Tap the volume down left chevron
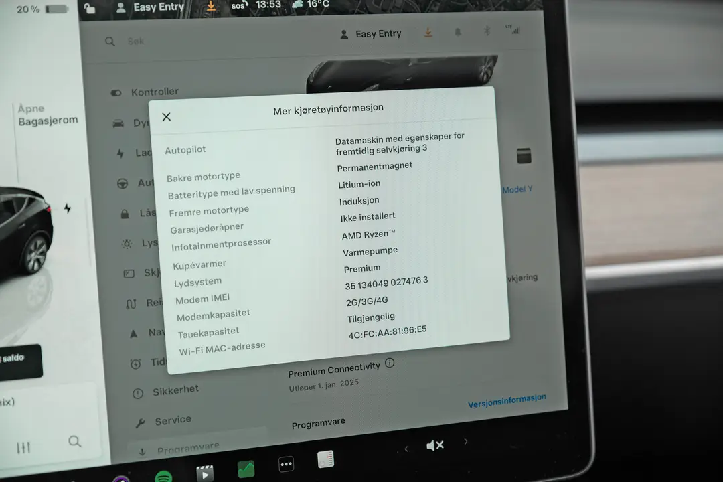Image resolution: width=723 pixels, height=482 pixels. pos(406,449)
